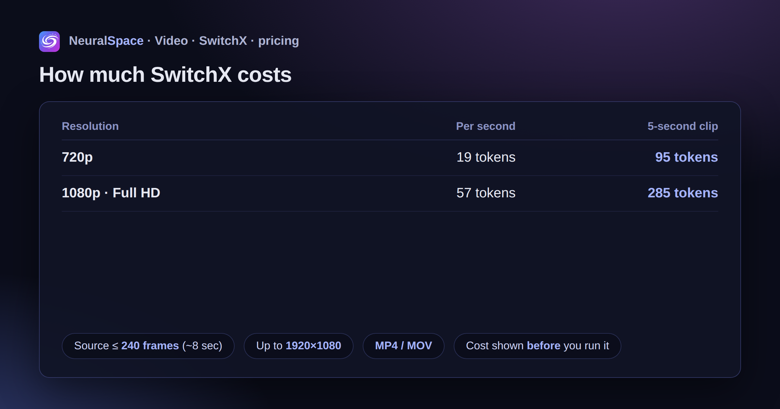
Task: Open the NeuralSpace breadcrumb text
Action: 106,41
